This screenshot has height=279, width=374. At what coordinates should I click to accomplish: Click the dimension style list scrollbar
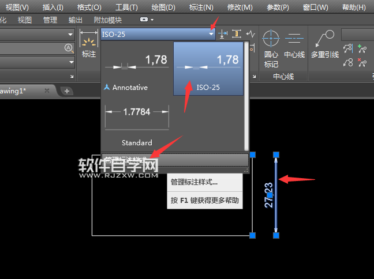(x=246, y=96)
